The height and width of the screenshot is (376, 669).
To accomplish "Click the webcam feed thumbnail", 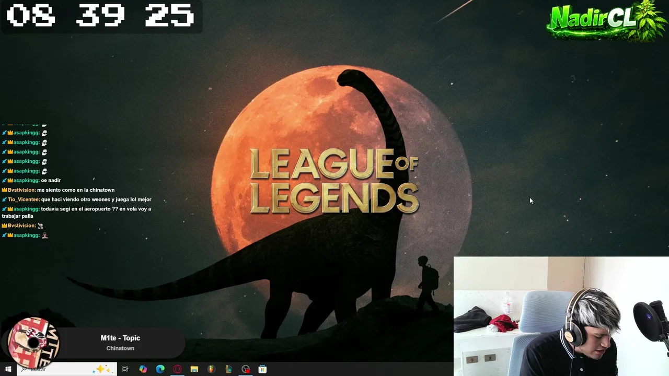I will coord(561,316).
